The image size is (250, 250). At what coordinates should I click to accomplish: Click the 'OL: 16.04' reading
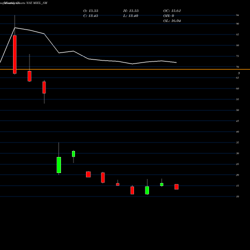(172, 21)
